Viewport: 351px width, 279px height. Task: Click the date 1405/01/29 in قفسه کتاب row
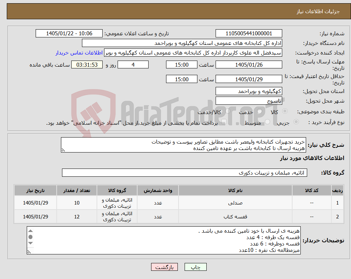pyautogui.click(x=35, y=217)
